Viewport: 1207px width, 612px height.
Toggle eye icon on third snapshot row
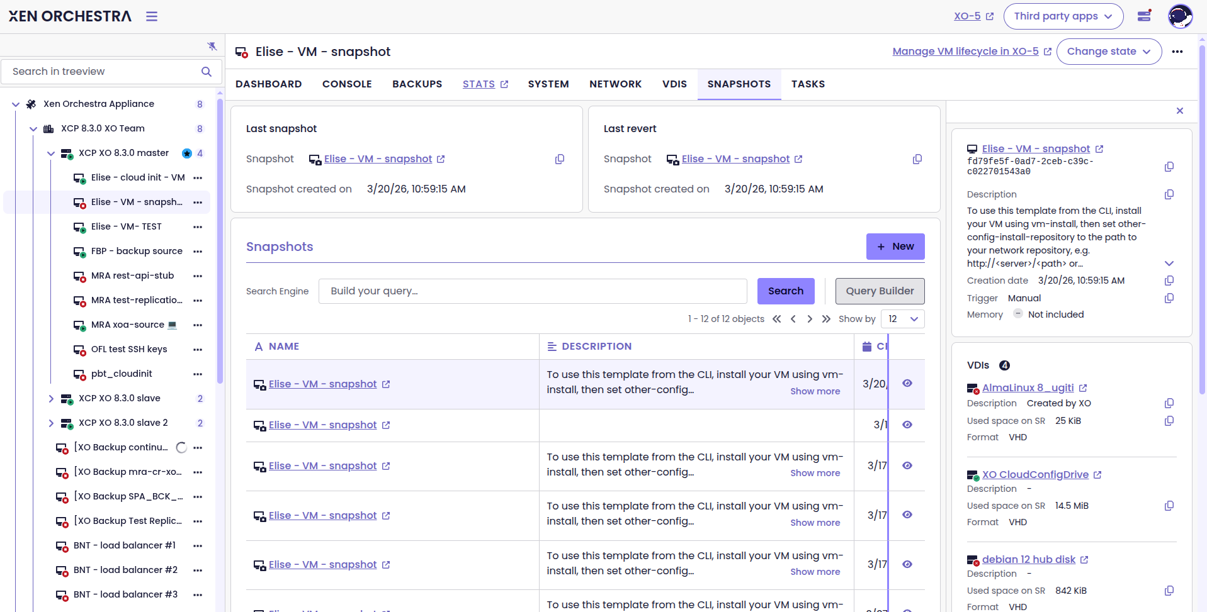click(x=907, y=465)
